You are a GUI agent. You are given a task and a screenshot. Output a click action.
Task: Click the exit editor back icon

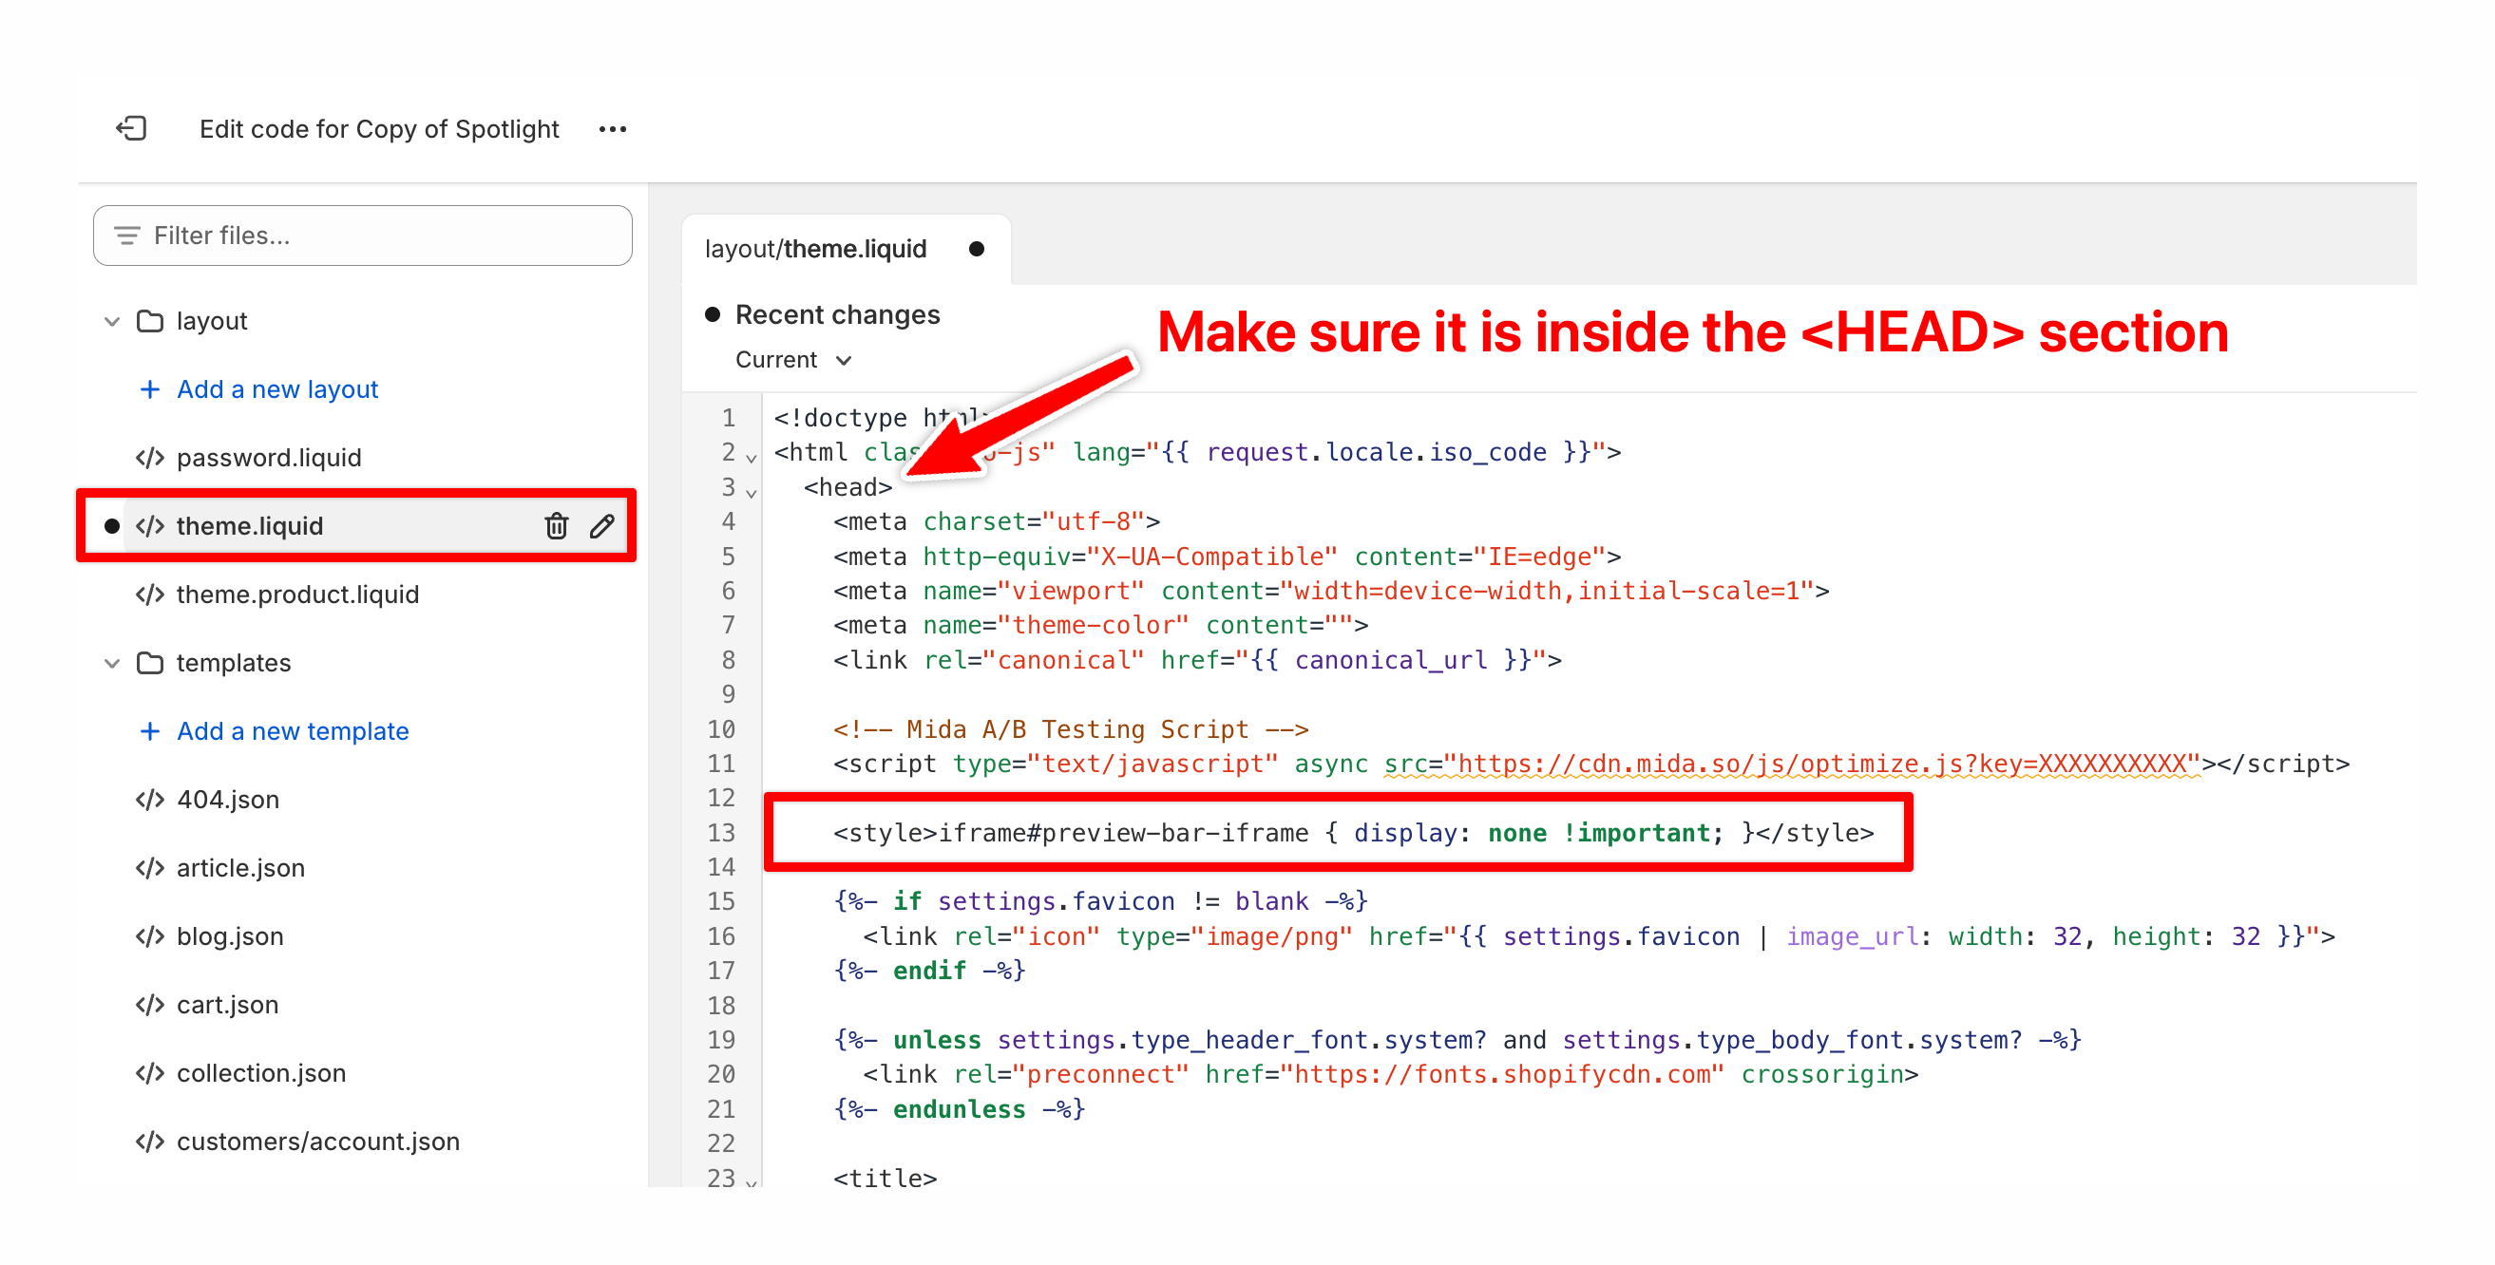click(x=131, y=129)
